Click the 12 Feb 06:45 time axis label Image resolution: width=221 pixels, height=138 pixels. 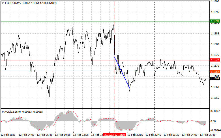pos(44,135)
